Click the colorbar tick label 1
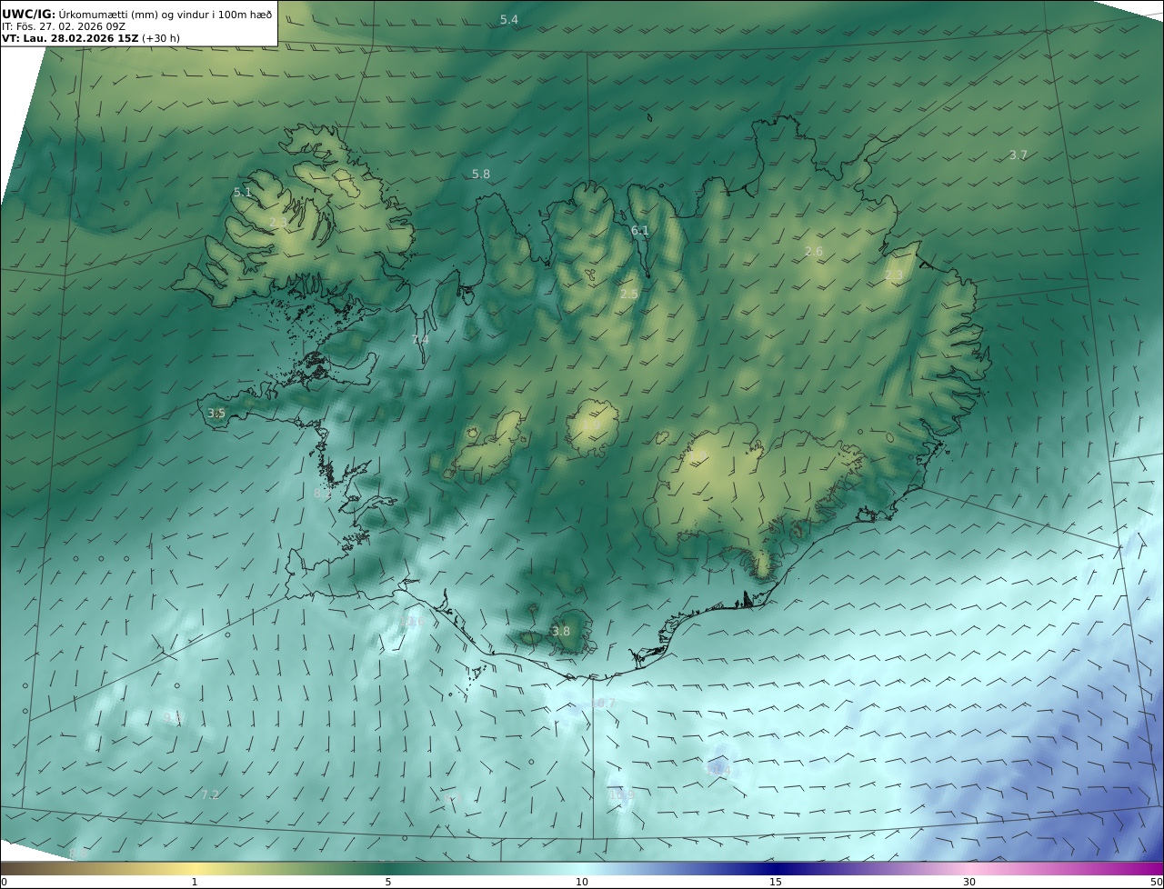The height and width of the screenshot is (889, 1164). (195, 882)
